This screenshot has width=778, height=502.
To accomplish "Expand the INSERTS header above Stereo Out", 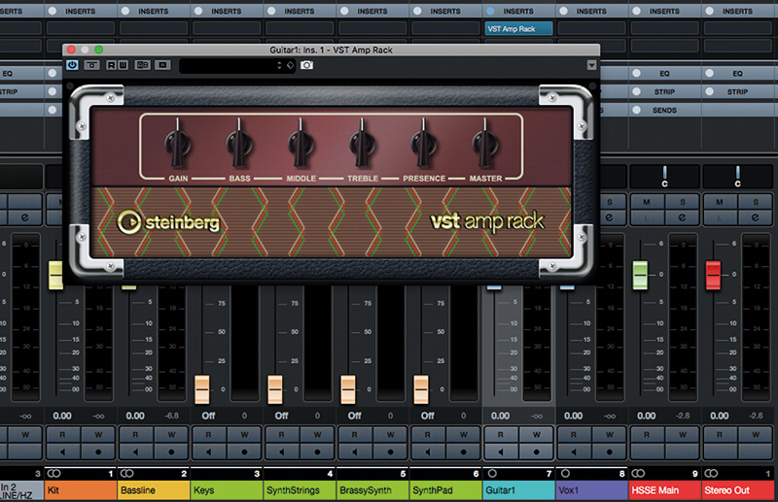I will (738, 11).
